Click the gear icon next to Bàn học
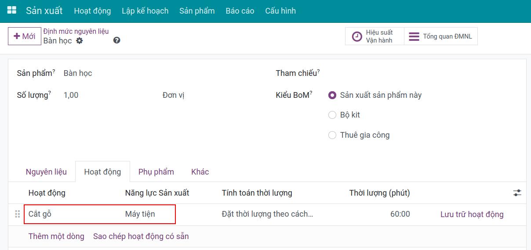The width and height of the screenshot is (531, 250). [79, 40]
